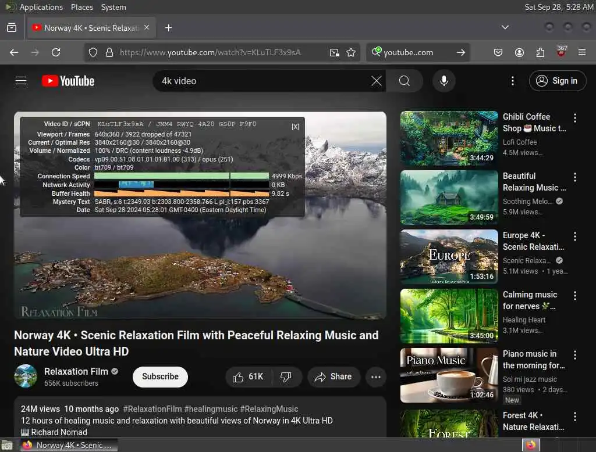The width and height of the screenshot is (596, 452).
Task: Open options for Calming music video
Action: [574, 296]
